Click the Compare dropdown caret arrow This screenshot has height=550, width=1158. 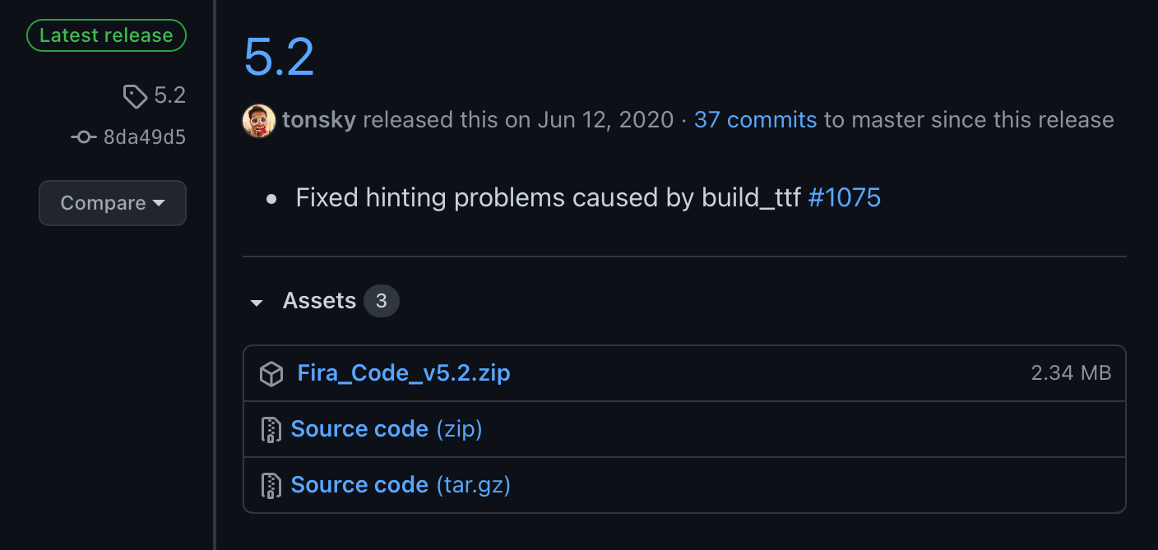158,203
